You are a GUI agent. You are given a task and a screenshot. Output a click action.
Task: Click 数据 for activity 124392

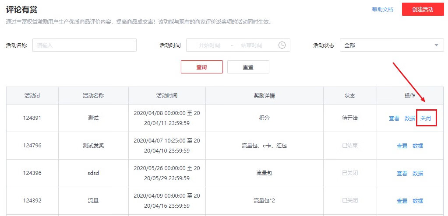coord(418,201)
